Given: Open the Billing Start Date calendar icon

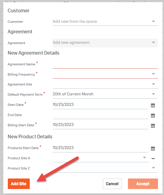Looking at the screenshot, I should point(153,126).
